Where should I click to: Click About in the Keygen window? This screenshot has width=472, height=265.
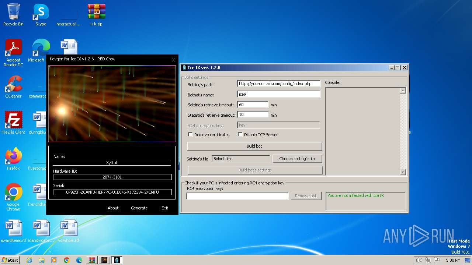pos(113,208)
